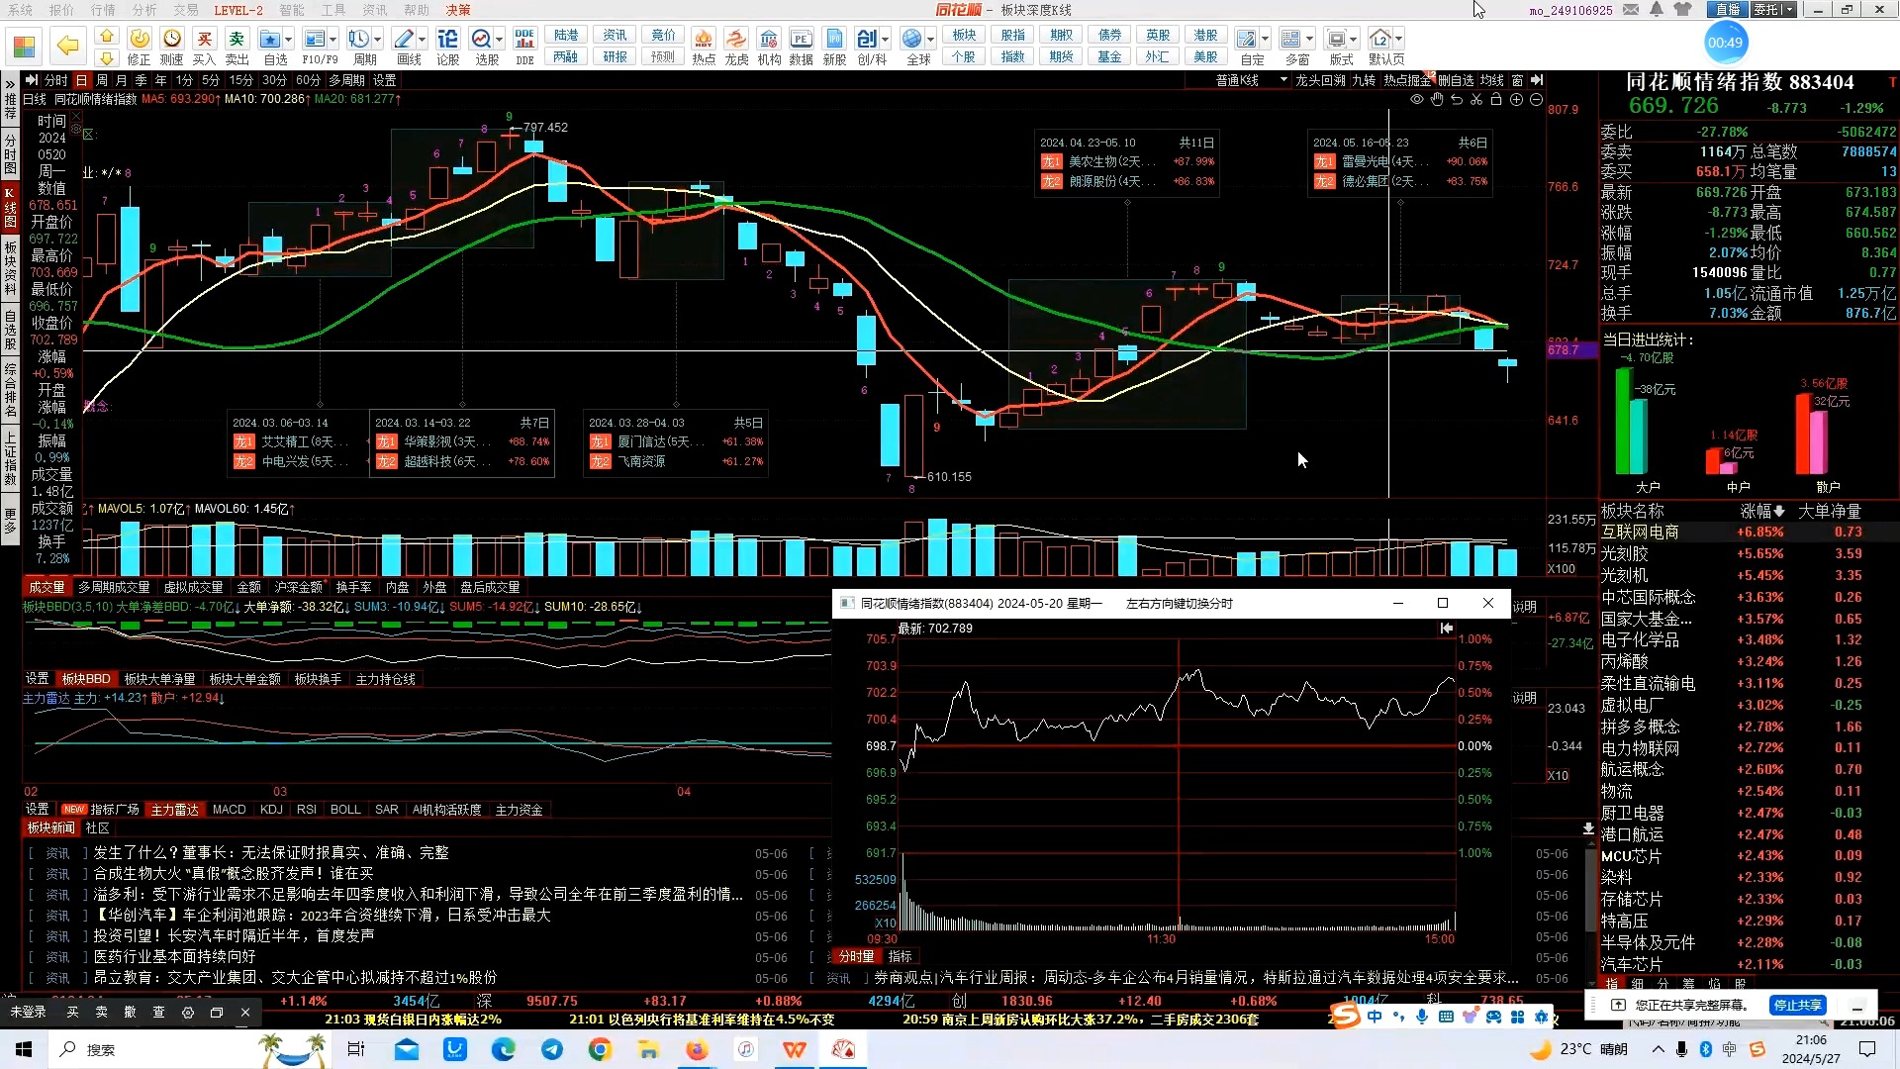Click the undo arrow on chart toolbar

pyautogui.click(x=1457, y=100)
